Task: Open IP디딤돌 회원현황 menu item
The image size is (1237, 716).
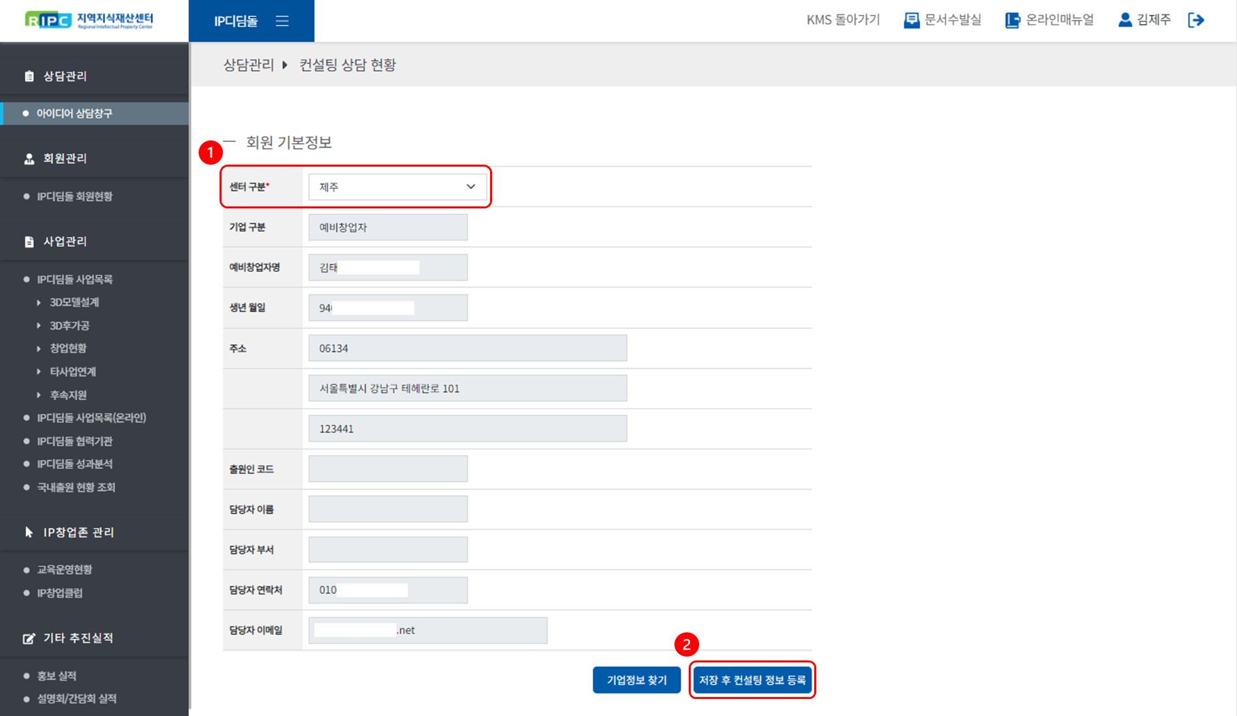Action: pos(74,197)
